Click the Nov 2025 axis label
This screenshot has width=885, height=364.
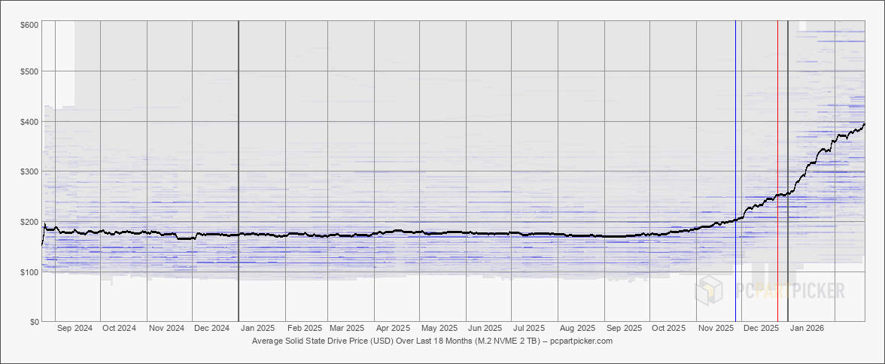[715, 328]
